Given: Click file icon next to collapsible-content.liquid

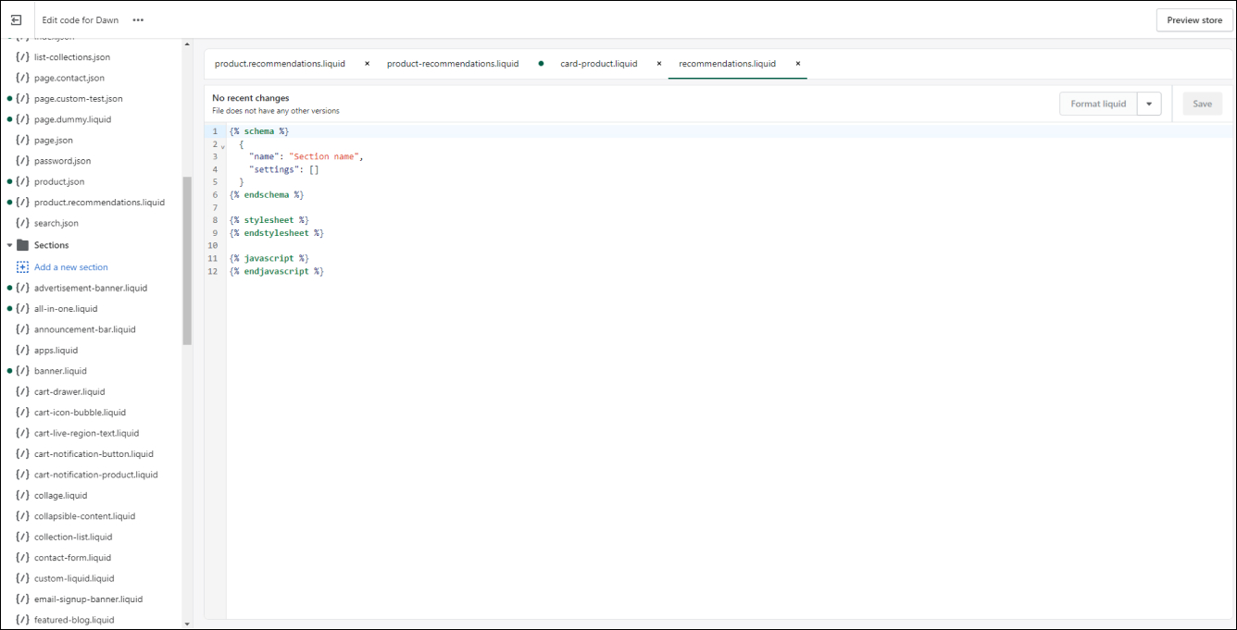Looking at the screenshot, I should [22, 516].
